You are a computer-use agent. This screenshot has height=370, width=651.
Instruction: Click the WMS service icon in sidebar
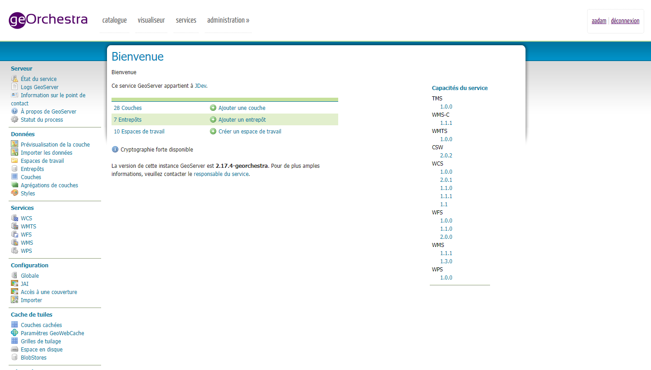(15, 242)
